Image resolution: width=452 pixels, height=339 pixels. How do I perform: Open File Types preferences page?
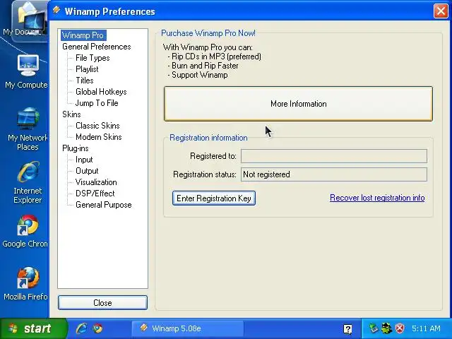(93, 58)
